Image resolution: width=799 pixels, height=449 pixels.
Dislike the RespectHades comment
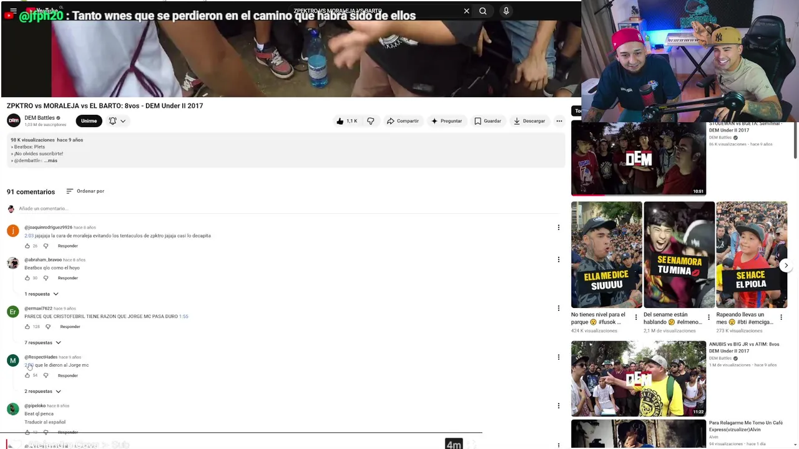[x=46, y=375]
